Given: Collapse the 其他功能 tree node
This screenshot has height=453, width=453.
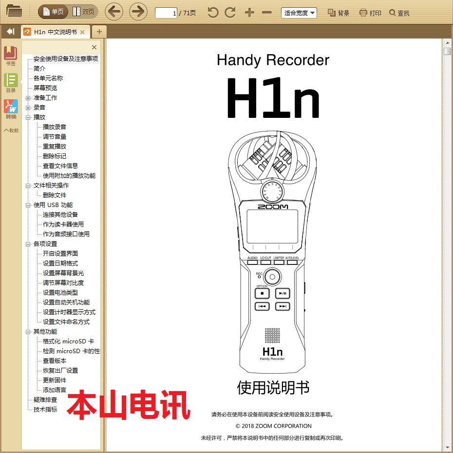Looking at the screenshot, I should [28, 332].
